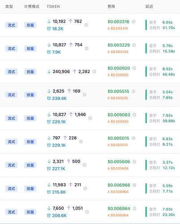Click cache icon beside 239.4K

[x=49, y=99]
